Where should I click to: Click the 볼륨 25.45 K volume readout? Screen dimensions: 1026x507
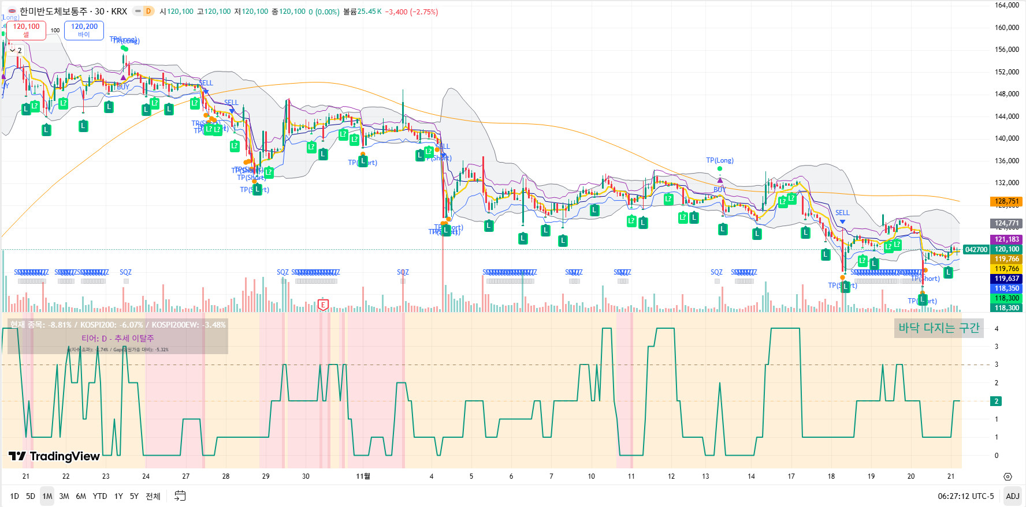362,12
